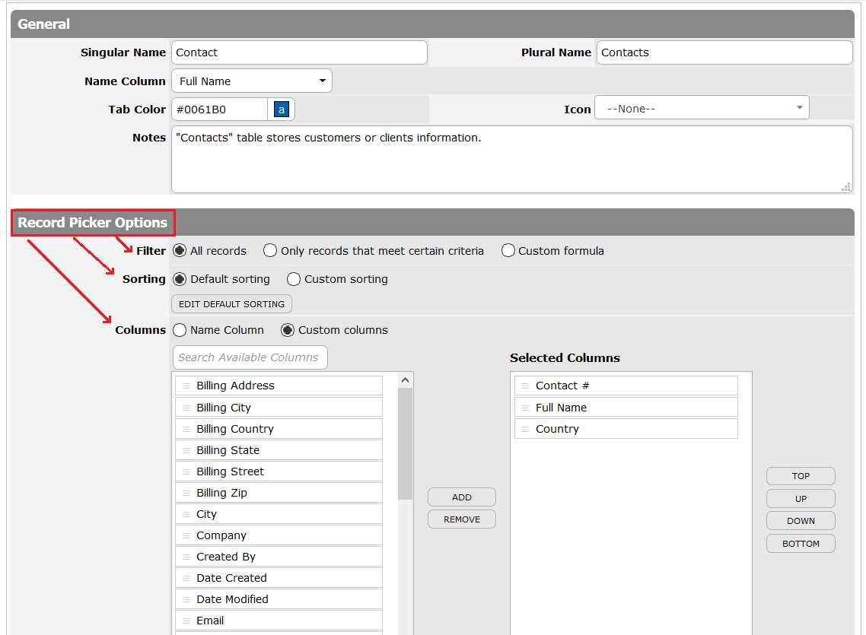866x635 pixels.
Task: Choose Custom sorting radio button
Action: [x=294, y=279]
